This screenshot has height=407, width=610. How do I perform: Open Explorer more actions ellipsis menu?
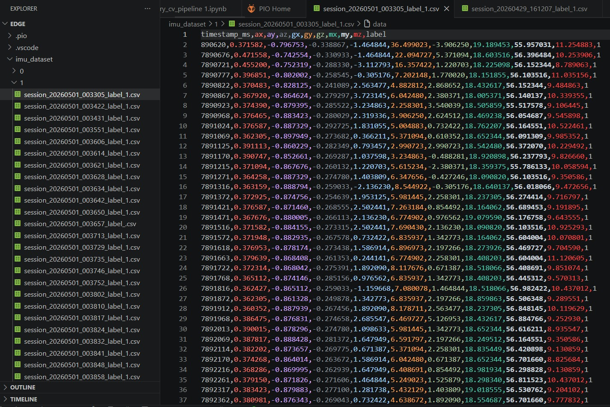148,9
